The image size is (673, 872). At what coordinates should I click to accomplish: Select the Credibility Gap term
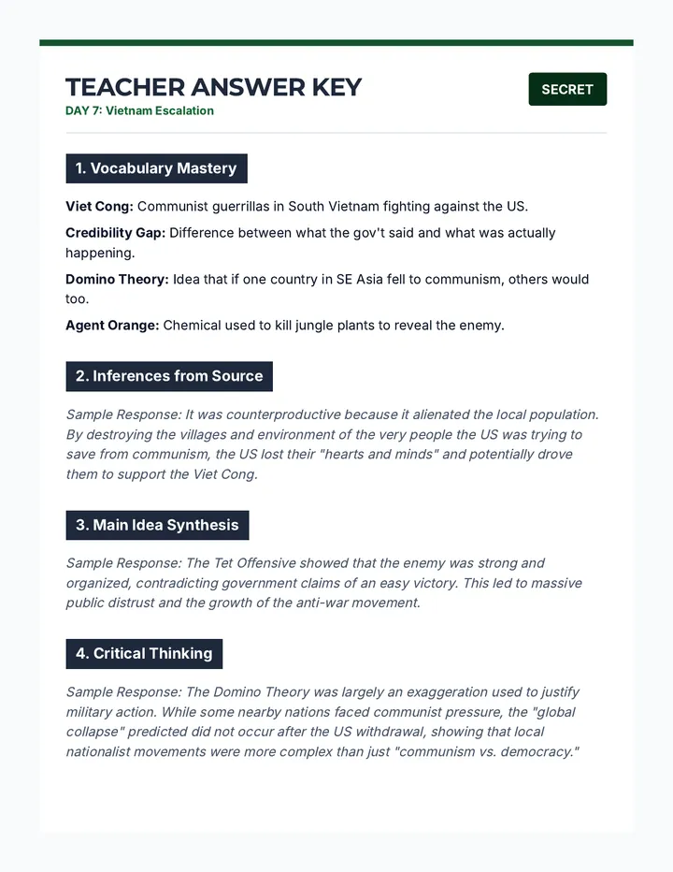[116, 233]
